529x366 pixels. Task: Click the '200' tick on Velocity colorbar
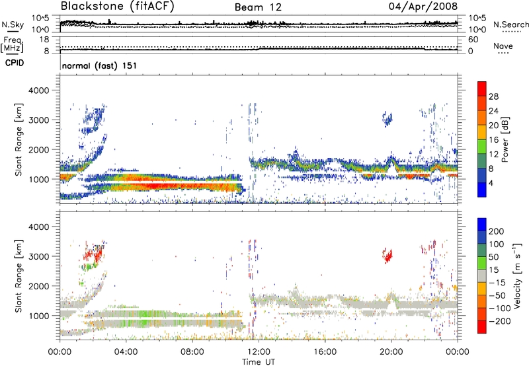point(497,231)
